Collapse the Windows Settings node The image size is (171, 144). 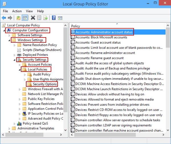click(x=9, y=40)
